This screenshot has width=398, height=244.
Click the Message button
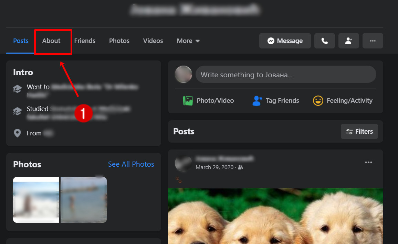click(x=285, y=41)
